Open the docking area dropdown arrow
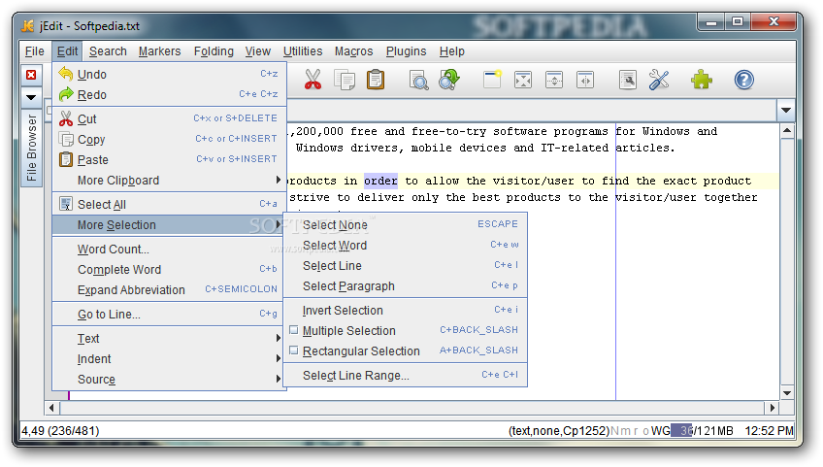 (x=31, y=97)
